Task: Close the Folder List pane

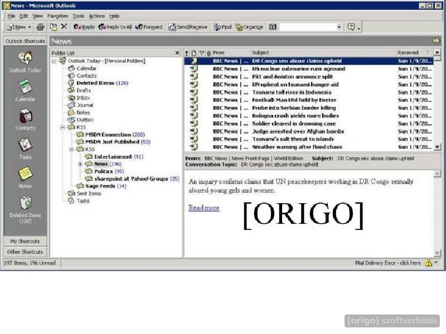Action: pos(177,53)
